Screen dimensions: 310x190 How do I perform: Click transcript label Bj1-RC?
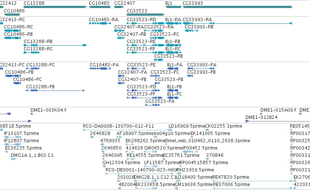pos(173,49)
